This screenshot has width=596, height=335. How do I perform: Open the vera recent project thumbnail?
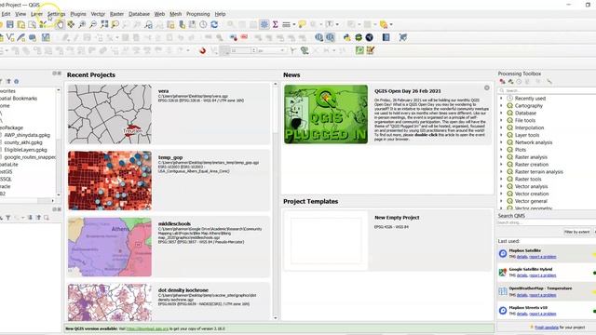click(x=110, y=114)
